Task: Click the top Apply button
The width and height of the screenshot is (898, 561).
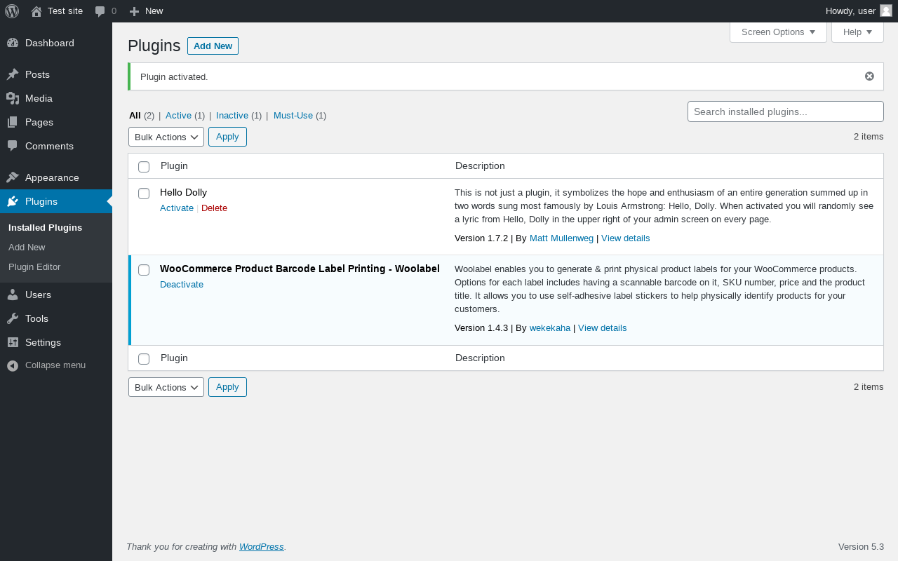Action: [x=227, y=137]
